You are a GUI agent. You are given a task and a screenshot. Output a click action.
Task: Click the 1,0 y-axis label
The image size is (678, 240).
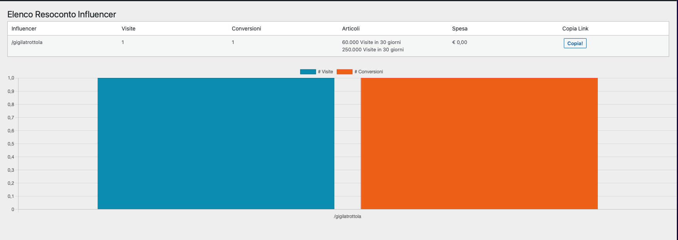coord(11,78)
